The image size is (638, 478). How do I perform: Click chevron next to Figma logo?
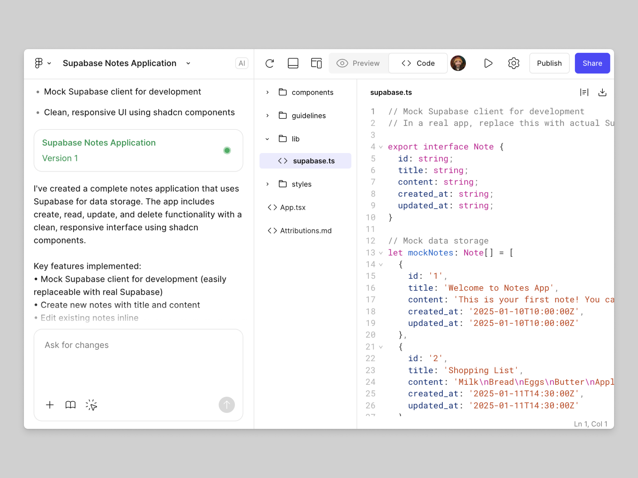click(x=49, y=63)
